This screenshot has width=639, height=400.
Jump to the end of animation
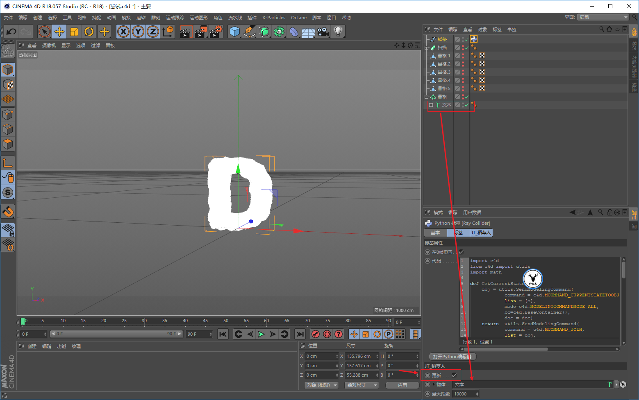(300, 334)
